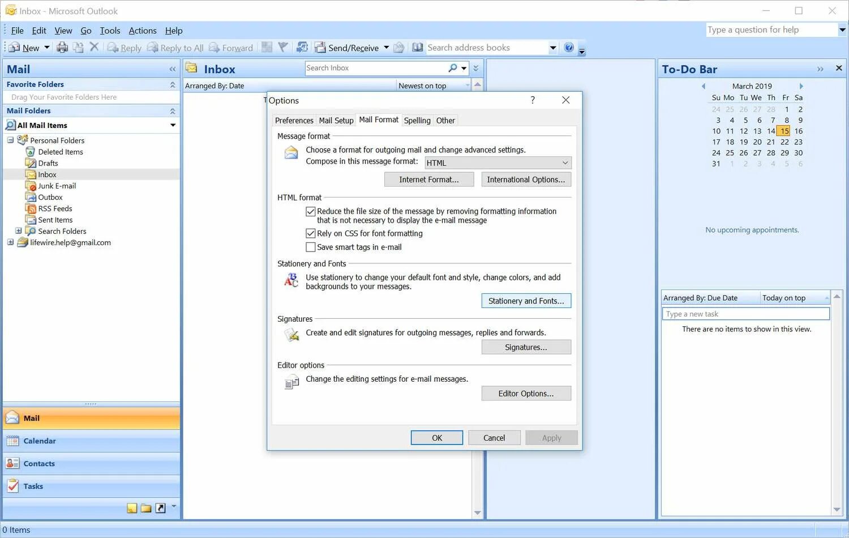Select the Drafts folder

pos(48,163)
